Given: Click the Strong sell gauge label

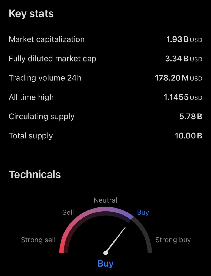Looking at the screenshot, I should point(38,240).
